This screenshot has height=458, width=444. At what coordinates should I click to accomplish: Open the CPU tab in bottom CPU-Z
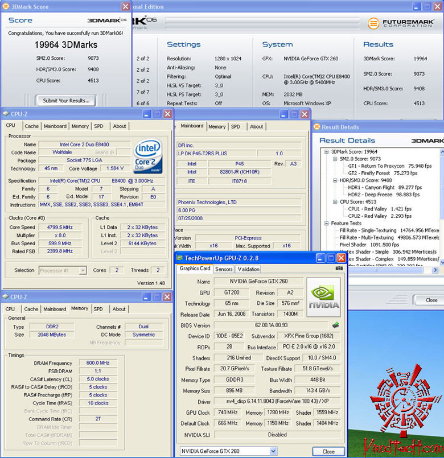[10, 309]
